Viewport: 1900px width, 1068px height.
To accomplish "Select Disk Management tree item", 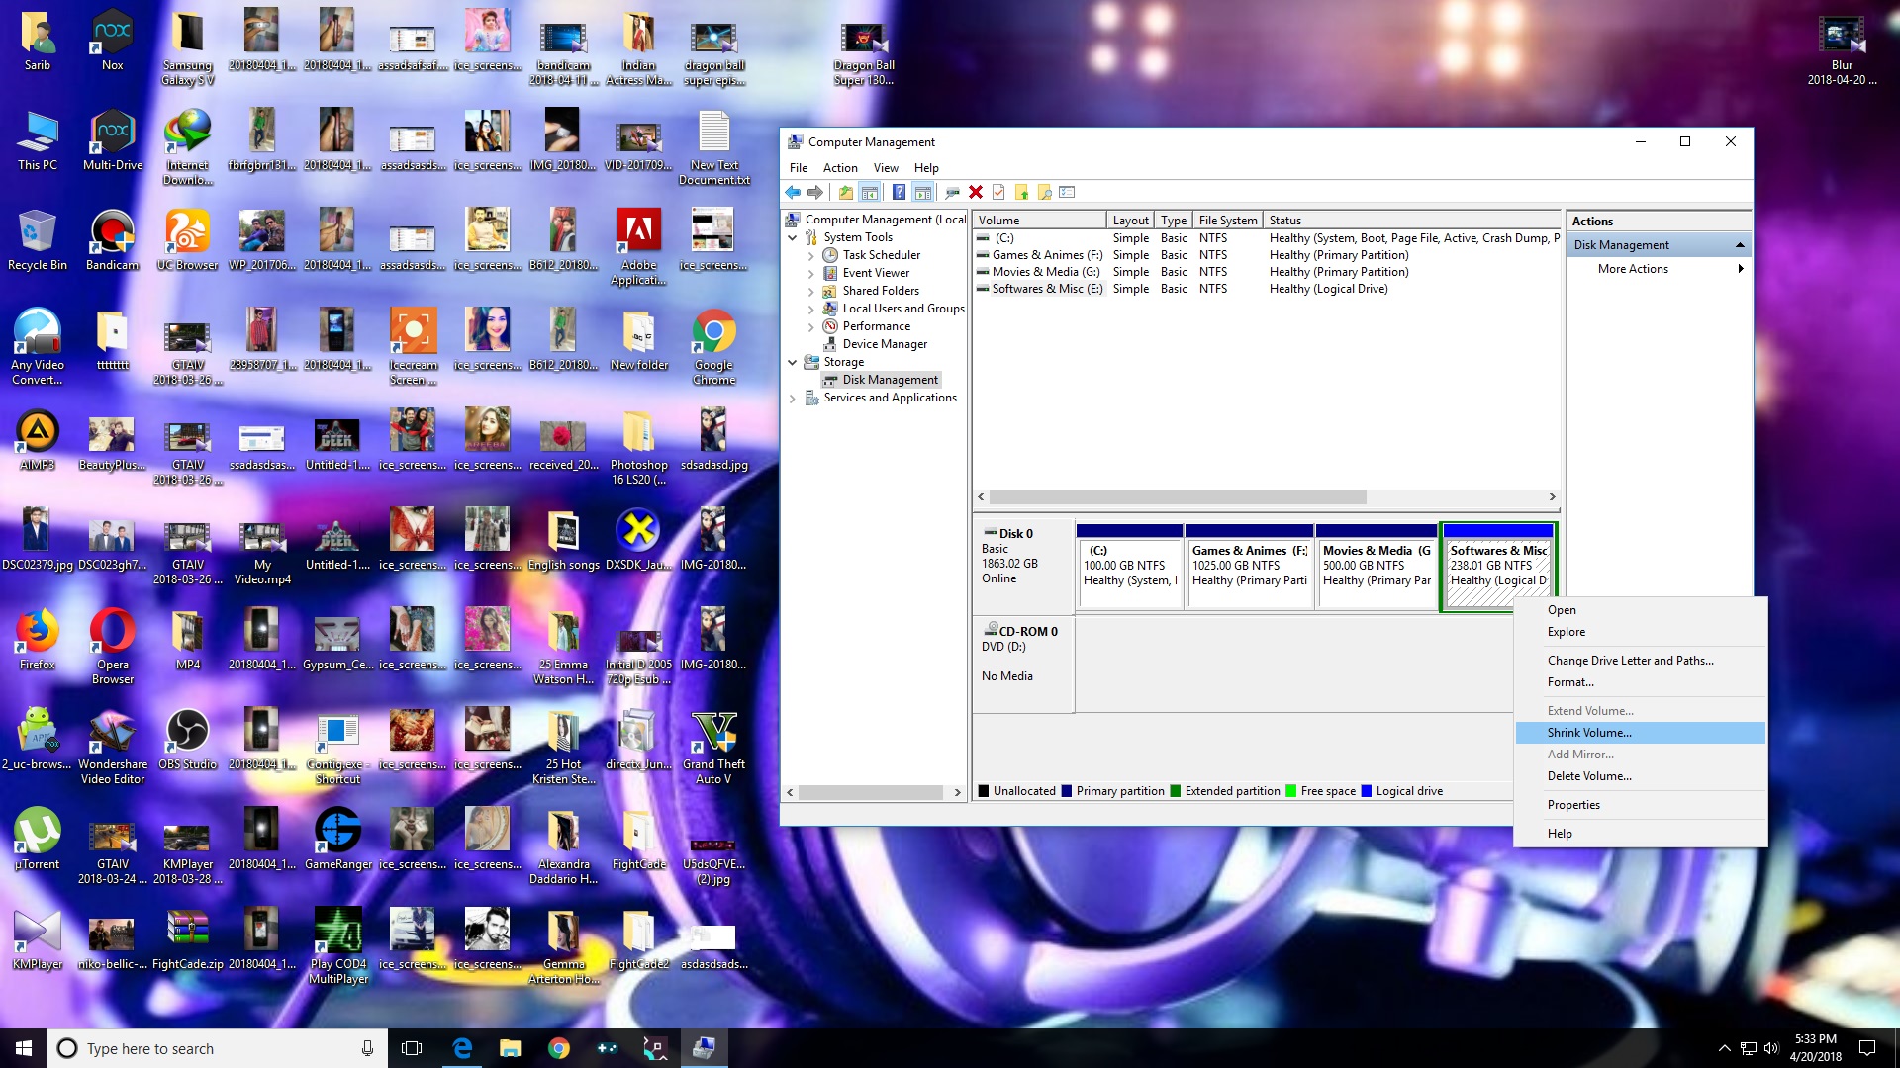I will (x=881, y=380).
